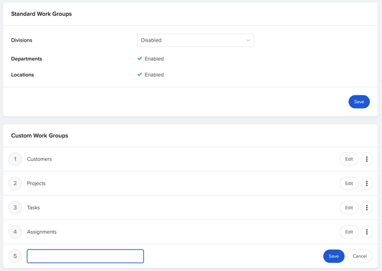Click the number 2 badge beside Projects
The height and width of the screenshot is (271, 382).
point(15,183)
